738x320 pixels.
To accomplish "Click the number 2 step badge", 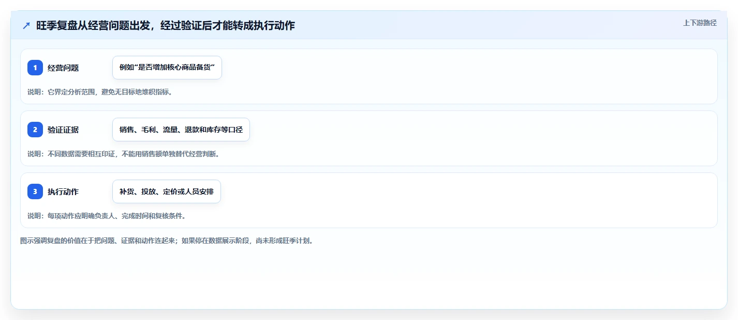I will [x=35, y=130].
